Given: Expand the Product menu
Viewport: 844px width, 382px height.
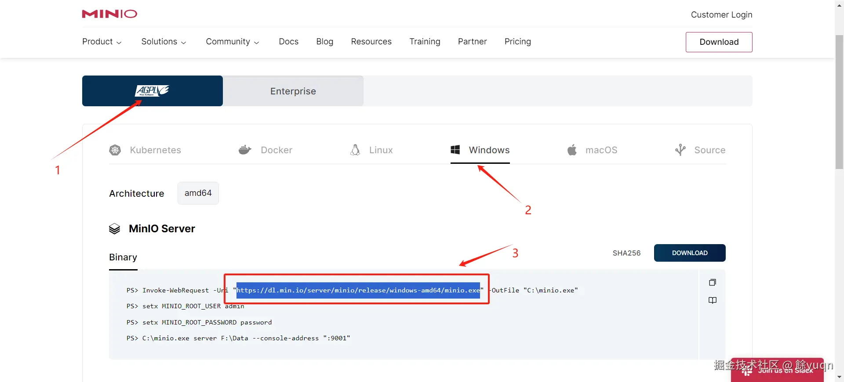Looking at the screenshot, I should (x=102, y=42).
